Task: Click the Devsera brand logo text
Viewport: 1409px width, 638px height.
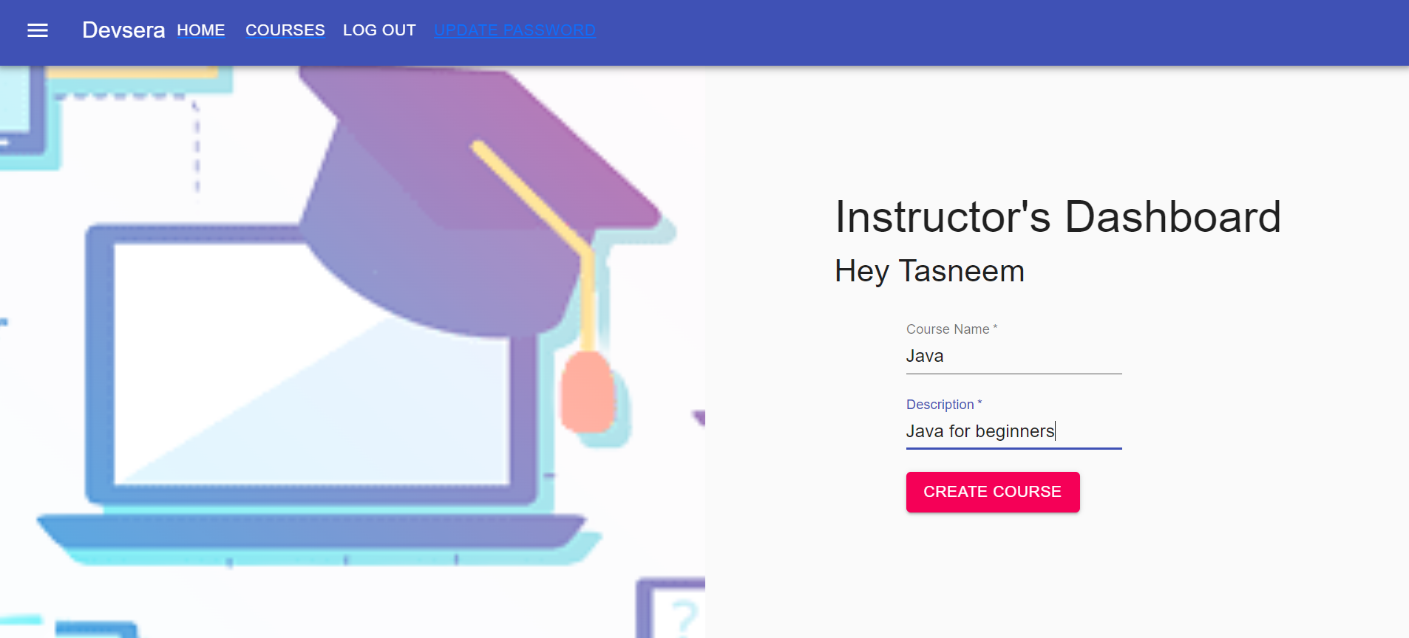Action: [x=123, y=30]
